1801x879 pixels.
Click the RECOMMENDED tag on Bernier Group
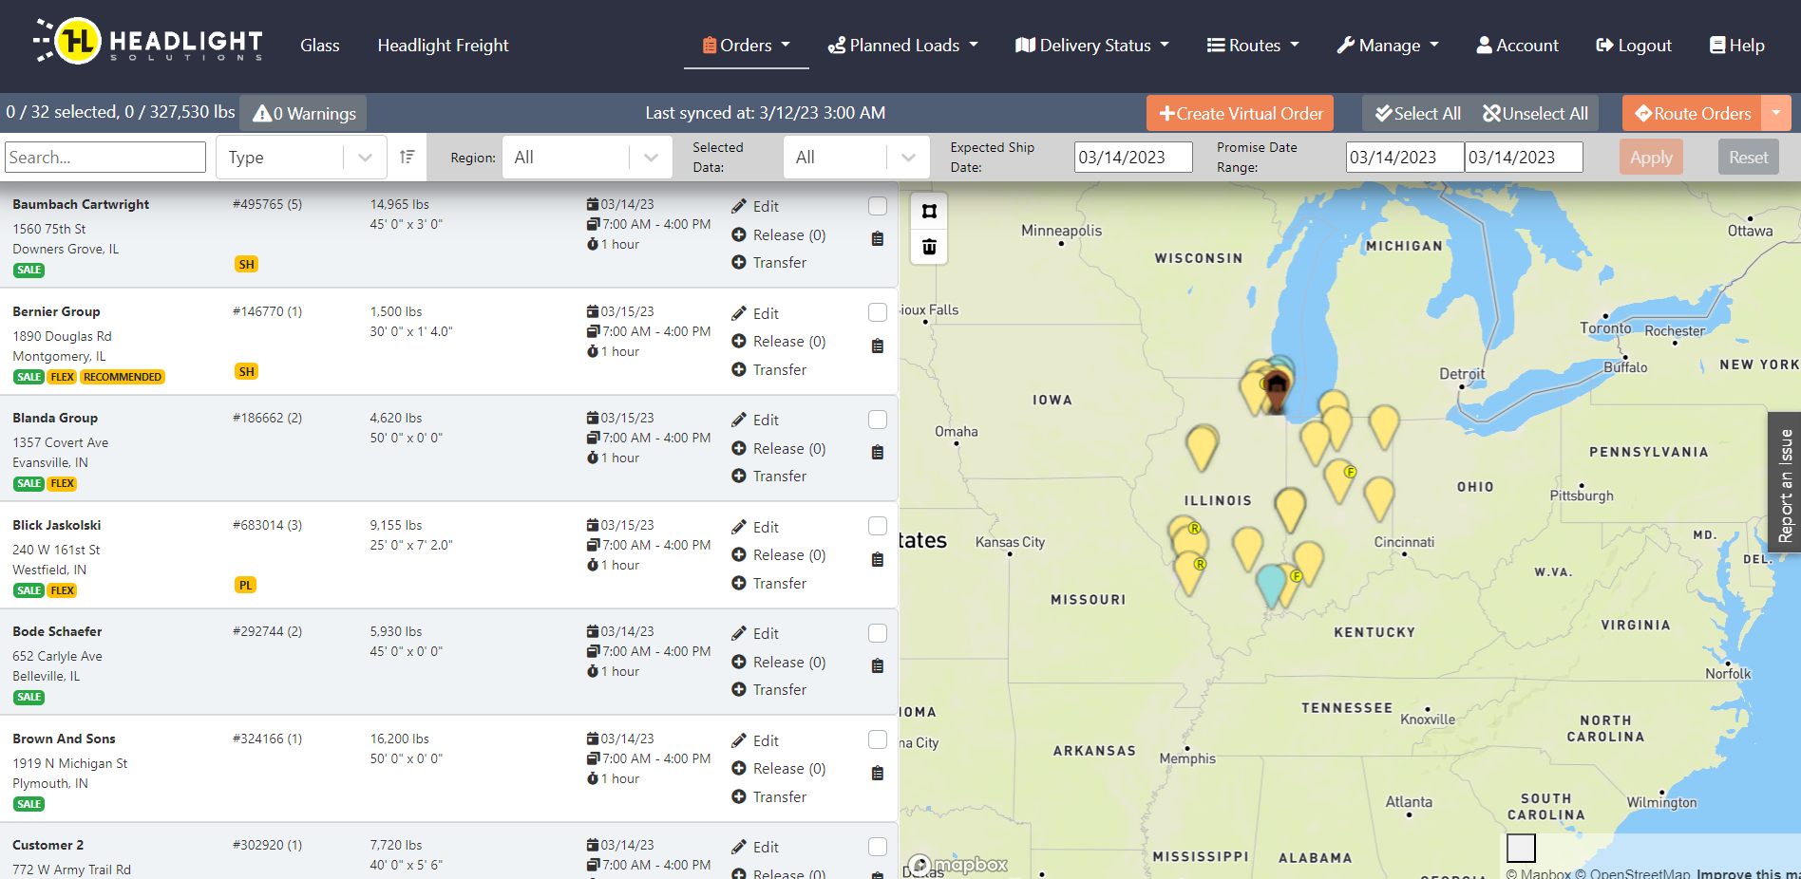click(x=123, y=377)
